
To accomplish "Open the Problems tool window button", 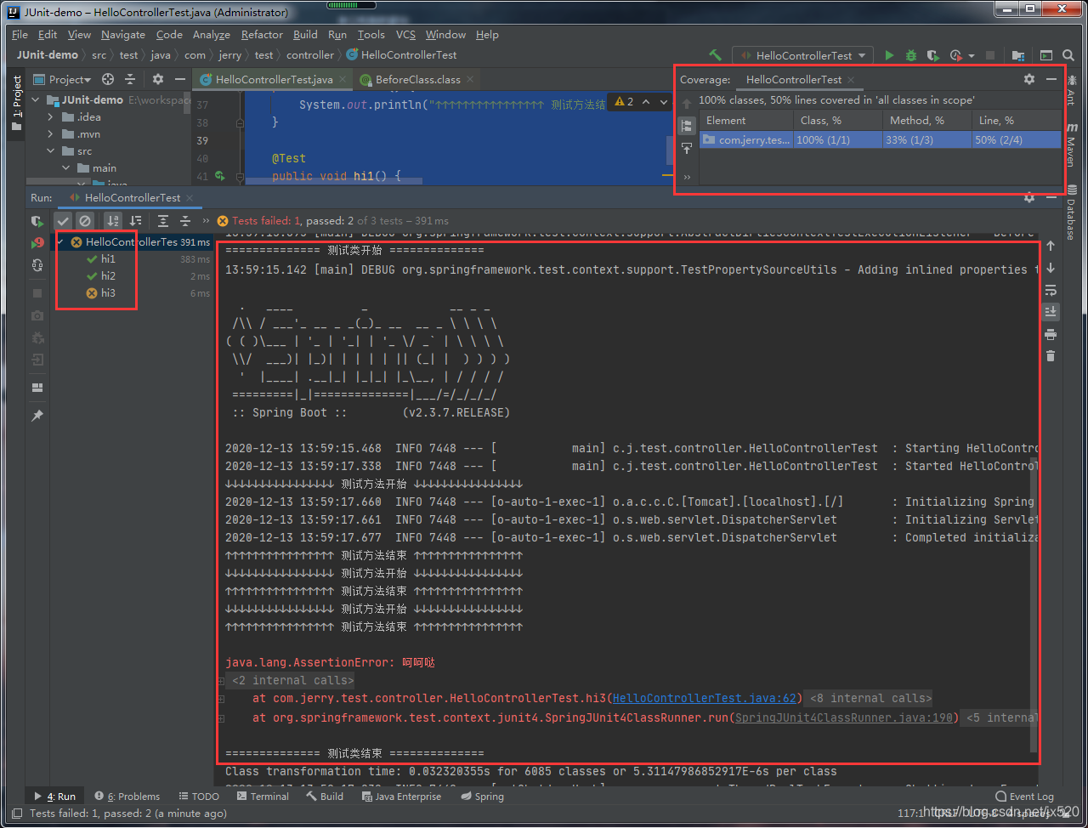I will [127, 797].
